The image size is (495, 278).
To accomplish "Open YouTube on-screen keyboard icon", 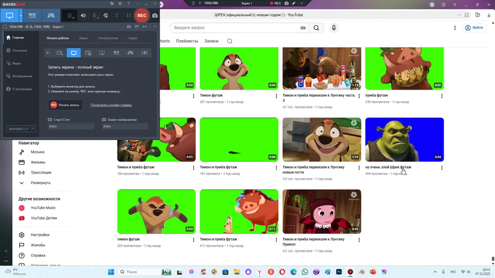I will 303,27.
